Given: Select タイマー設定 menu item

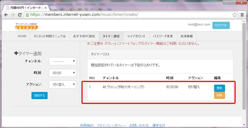Looking at the screenshot, I should click(111, 36).
